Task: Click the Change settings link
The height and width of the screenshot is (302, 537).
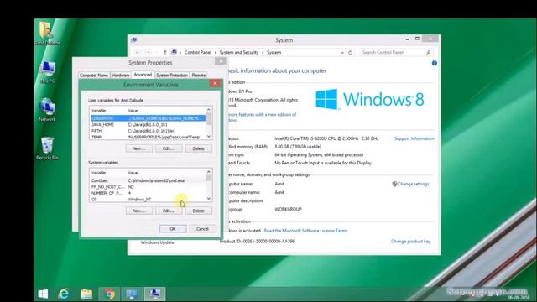Action: click(x=413, y=184)
